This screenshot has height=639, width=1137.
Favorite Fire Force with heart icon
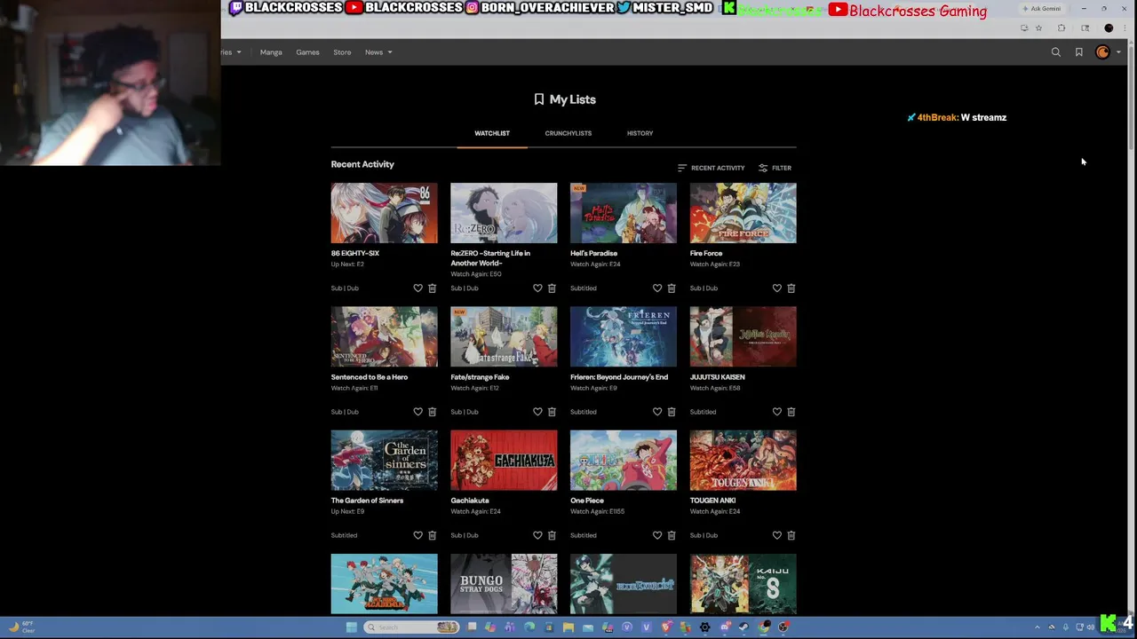pos(777,288)
